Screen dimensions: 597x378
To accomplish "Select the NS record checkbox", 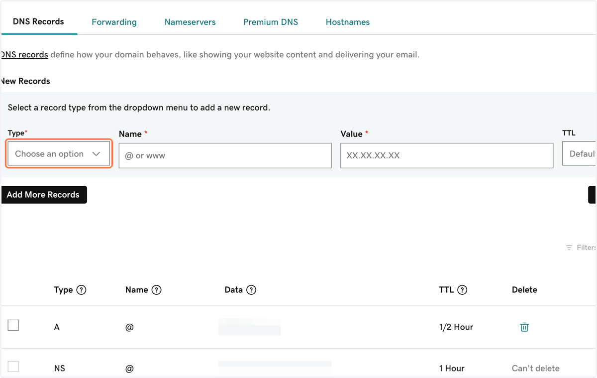I will click(x=13, y=367).
